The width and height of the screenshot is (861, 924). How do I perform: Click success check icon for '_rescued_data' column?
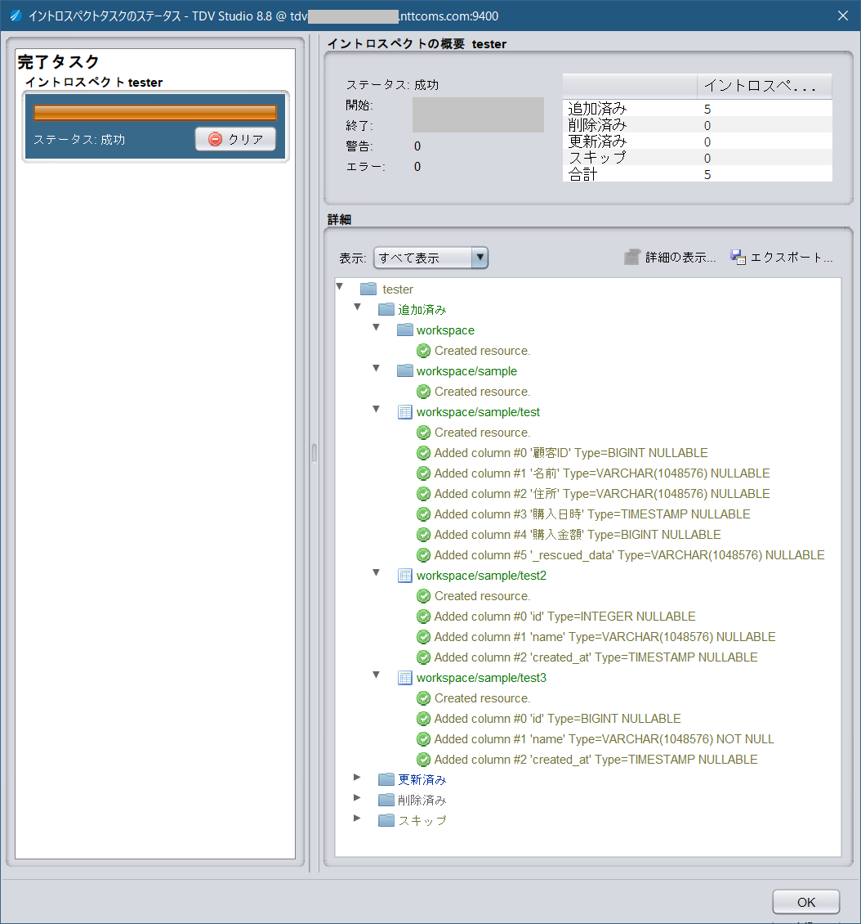pyautogui.click(x=423, y=555)
